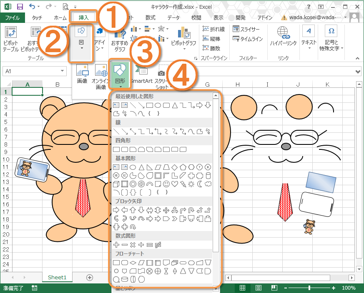Open the 挿入 (Insert) ribbon tab

[x=84, y=17]
